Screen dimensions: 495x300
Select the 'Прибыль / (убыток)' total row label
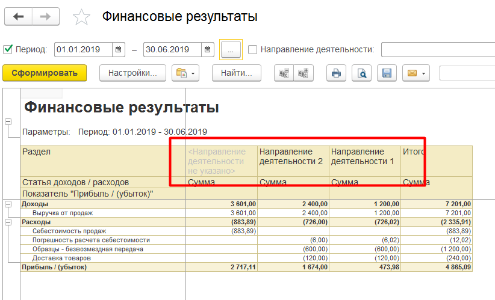[103, 267]
